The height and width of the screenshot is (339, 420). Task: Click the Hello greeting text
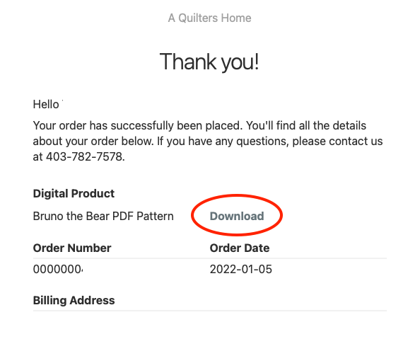pyautogui.click(x=46, y=104)
